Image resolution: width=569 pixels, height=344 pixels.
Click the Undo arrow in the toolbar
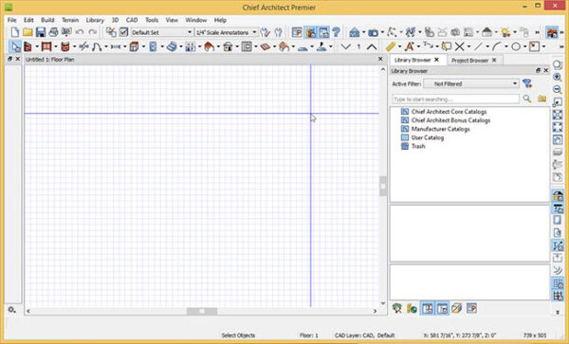point(80,32)
